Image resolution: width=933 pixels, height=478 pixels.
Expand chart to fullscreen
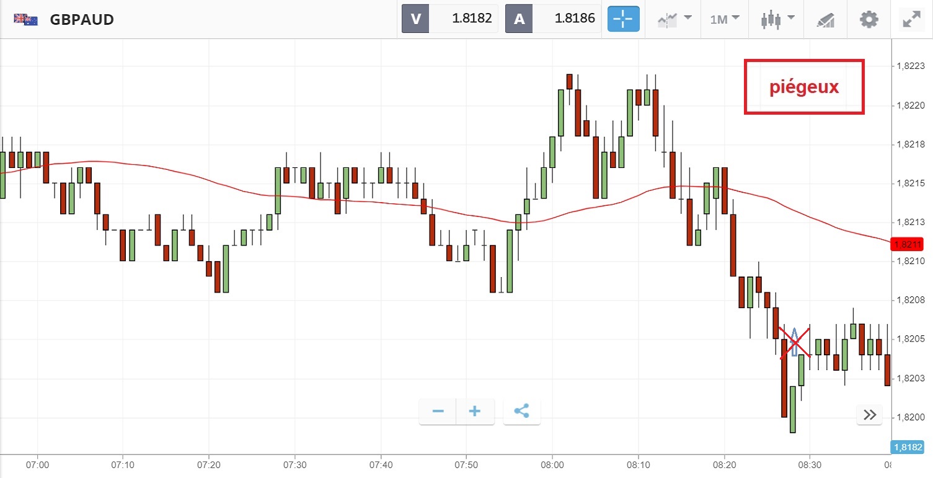tap(911, 19)
